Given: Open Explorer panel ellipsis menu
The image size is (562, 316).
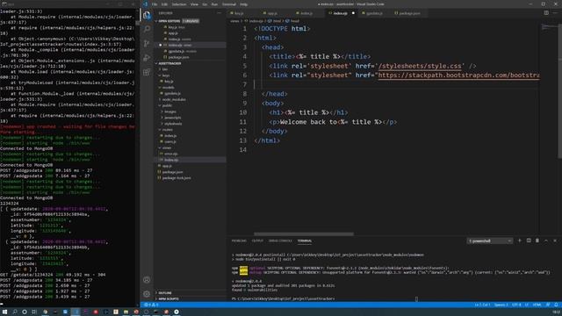Looking at the screenshot, I should point(219,13).
